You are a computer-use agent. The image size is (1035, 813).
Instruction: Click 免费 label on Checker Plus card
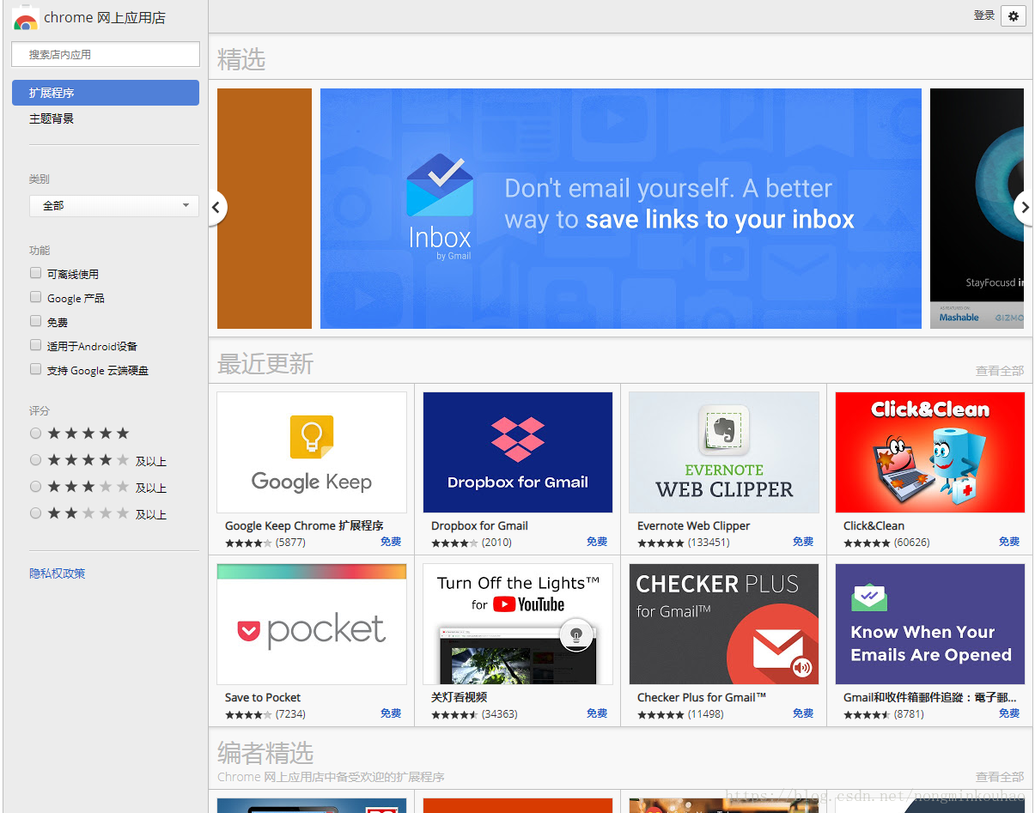coord(803,713)
